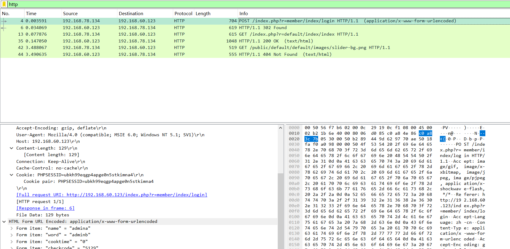The image size is (510, 249).
Task: Click length value 1048
Action: point(231,41)
